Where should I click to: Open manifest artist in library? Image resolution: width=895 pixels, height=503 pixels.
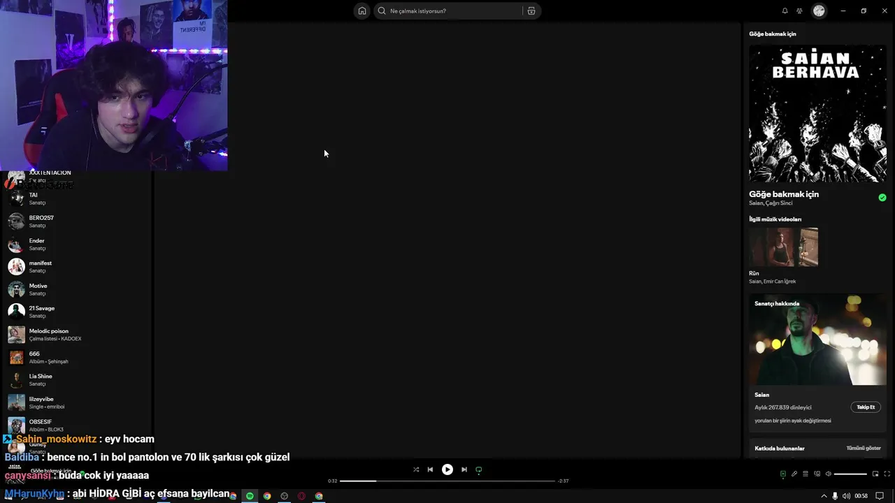click(x=76, y=266)
